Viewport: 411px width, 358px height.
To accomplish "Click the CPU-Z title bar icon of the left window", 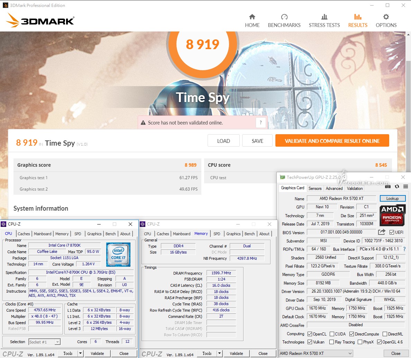I will pos(3,224).
